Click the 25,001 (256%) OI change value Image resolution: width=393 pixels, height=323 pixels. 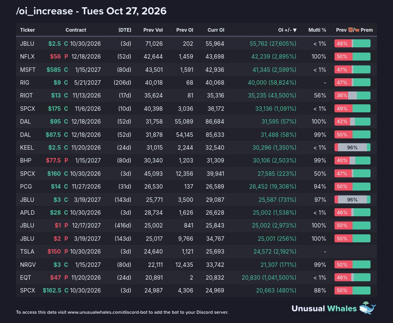(277, 238)
